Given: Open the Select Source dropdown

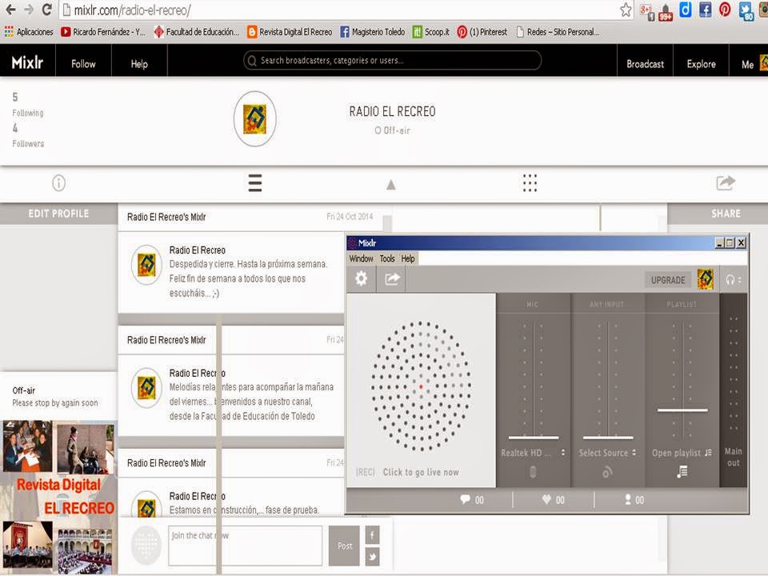Looking at the screenshot, I should pyautogui.click(x=607, y=453).
